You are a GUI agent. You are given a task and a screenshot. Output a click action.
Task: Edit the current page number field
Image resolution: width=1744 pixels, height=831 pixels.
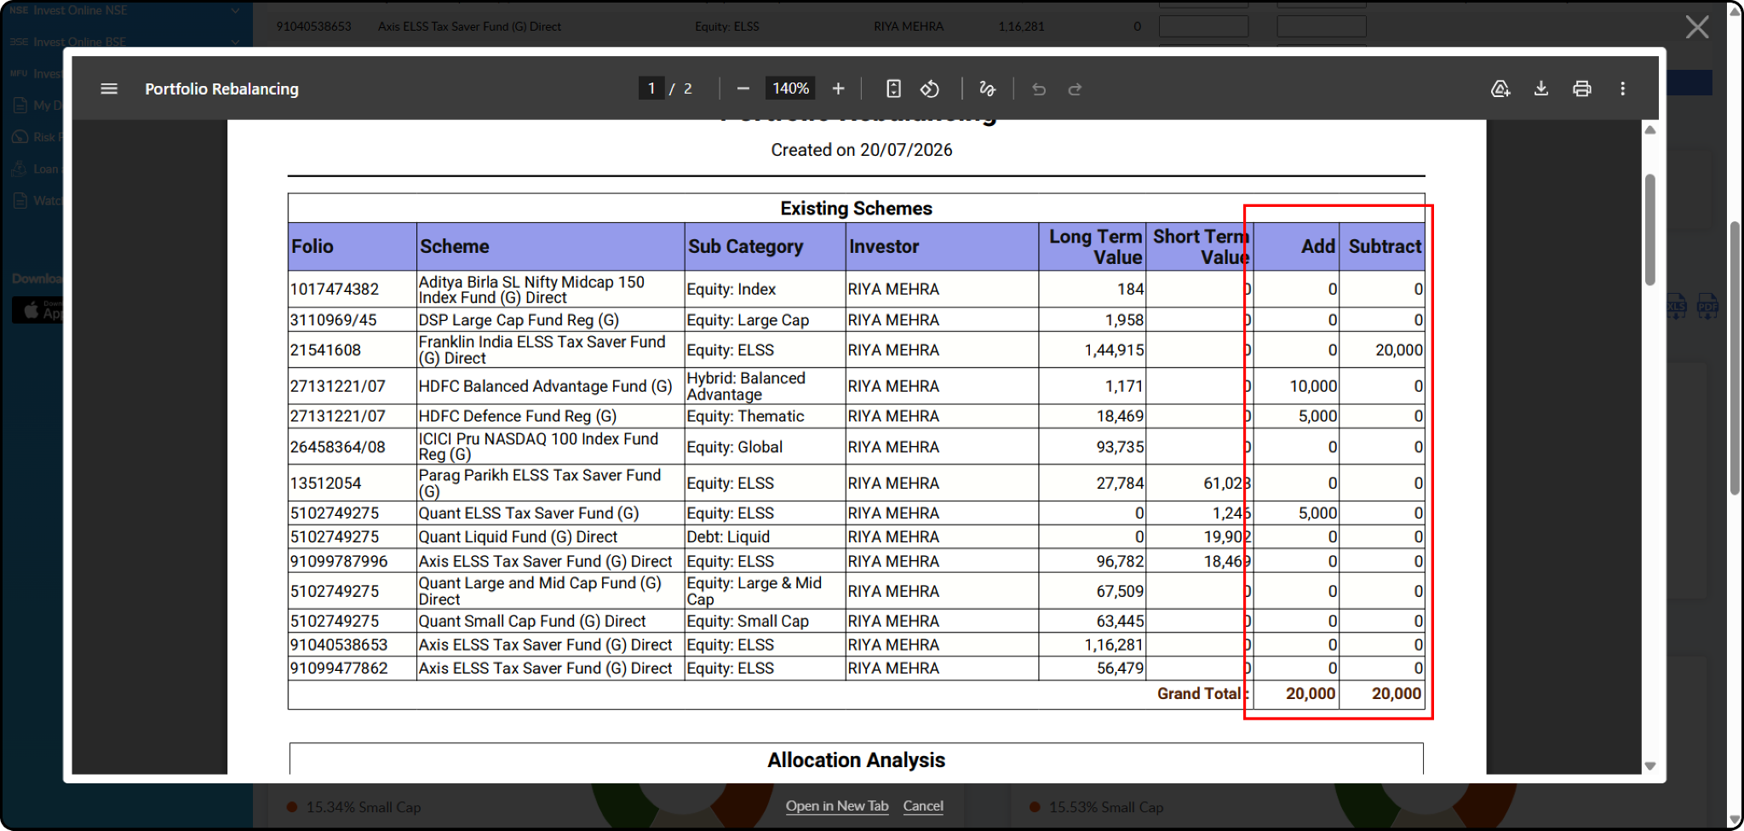[651, 89]
